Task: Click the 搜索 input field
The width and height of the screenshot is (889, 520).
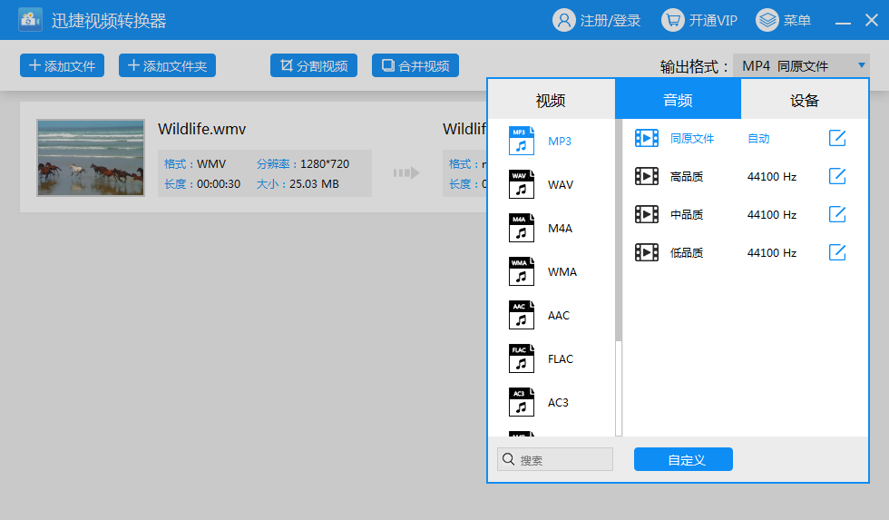Action: point(555,459)
